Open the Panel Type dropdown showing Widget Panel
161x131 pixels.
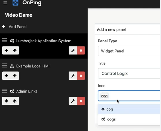129,51
